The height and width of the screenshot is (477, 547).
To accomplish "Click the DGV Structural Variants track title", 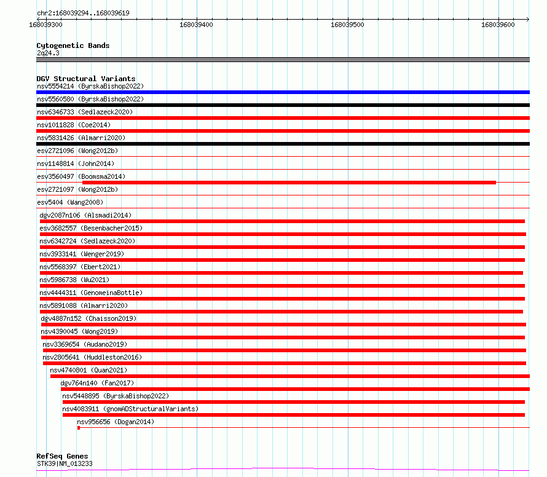I will click(x=86, y=79).
